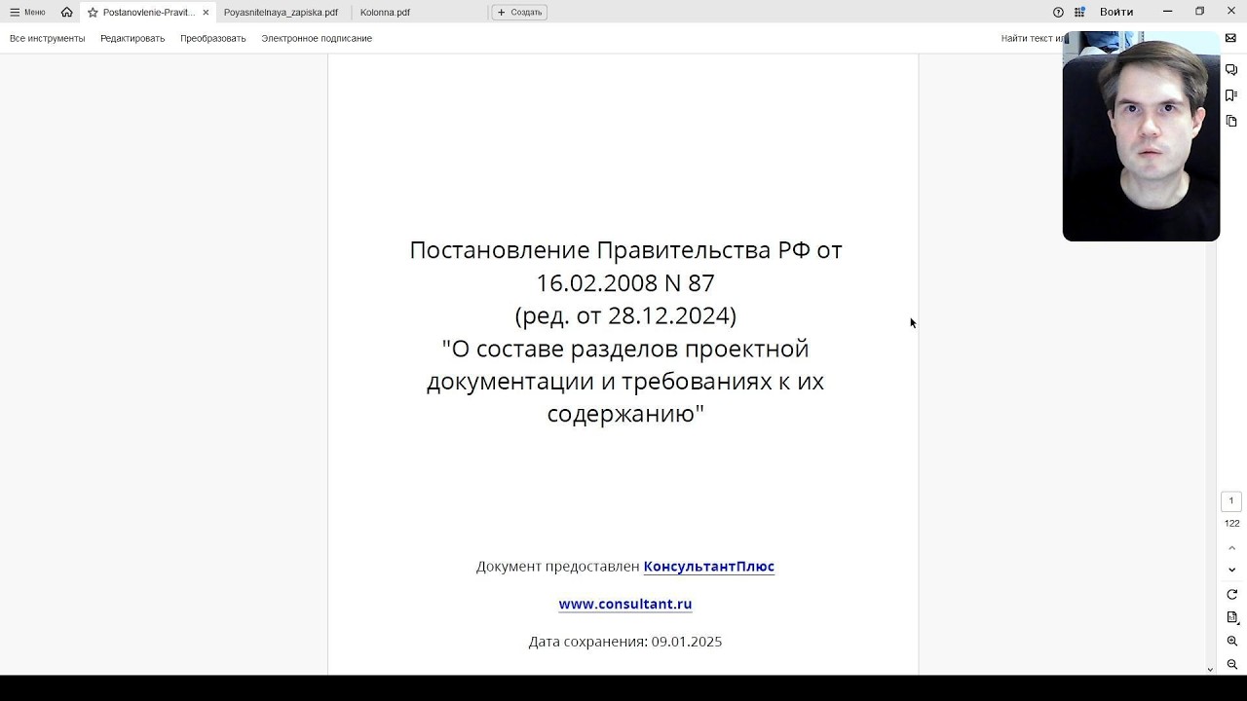
Task: Click Войти to sign in
Action: click(x=1116, y=12)
